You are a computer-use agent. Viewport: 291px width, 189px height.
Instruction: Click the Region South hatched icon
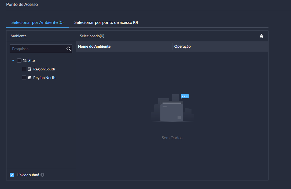29,69
